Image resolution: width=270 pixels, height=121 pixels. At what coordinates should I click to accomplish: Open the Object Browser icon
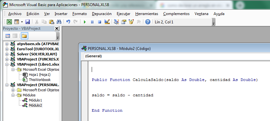click(x=131, y=22)
